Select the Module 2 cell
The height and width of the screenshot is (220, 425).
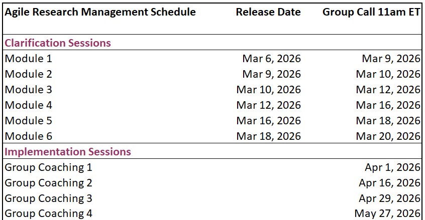(x=29, y=74)
